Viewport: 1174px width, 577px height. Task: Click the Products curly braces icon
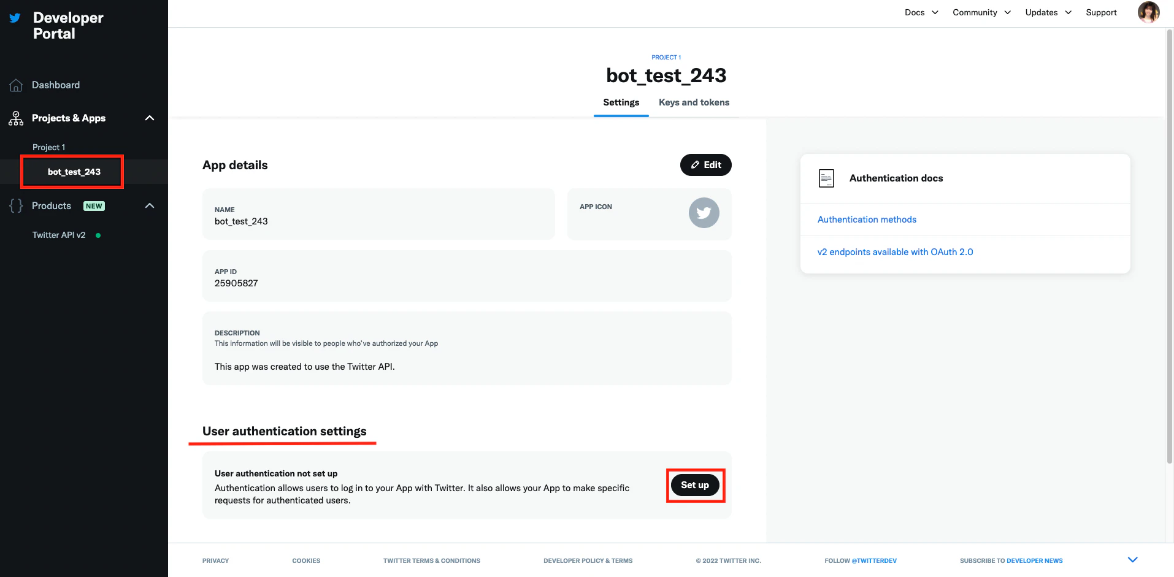pyautogui.click(x=16, y=206)
